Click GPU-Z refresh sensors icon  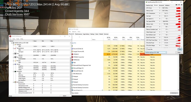[179, 5]
